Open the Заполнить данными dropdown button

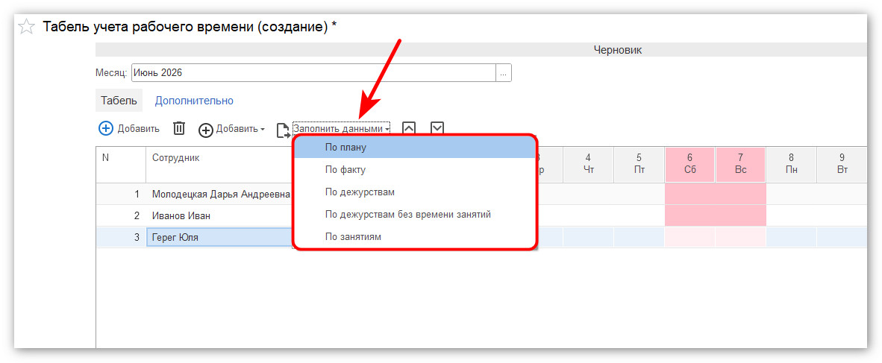tap(341, 129)
